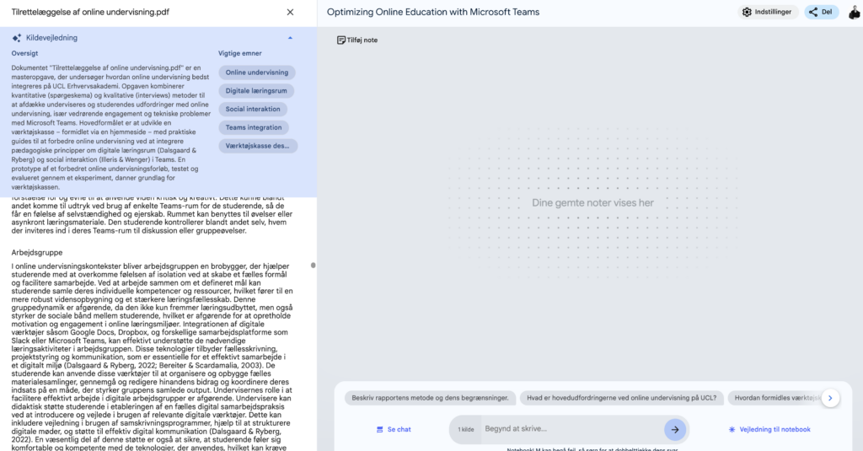Close the source PDF panel
The height and width of the screenshot is (451, 863).
[x=290, y=12]
